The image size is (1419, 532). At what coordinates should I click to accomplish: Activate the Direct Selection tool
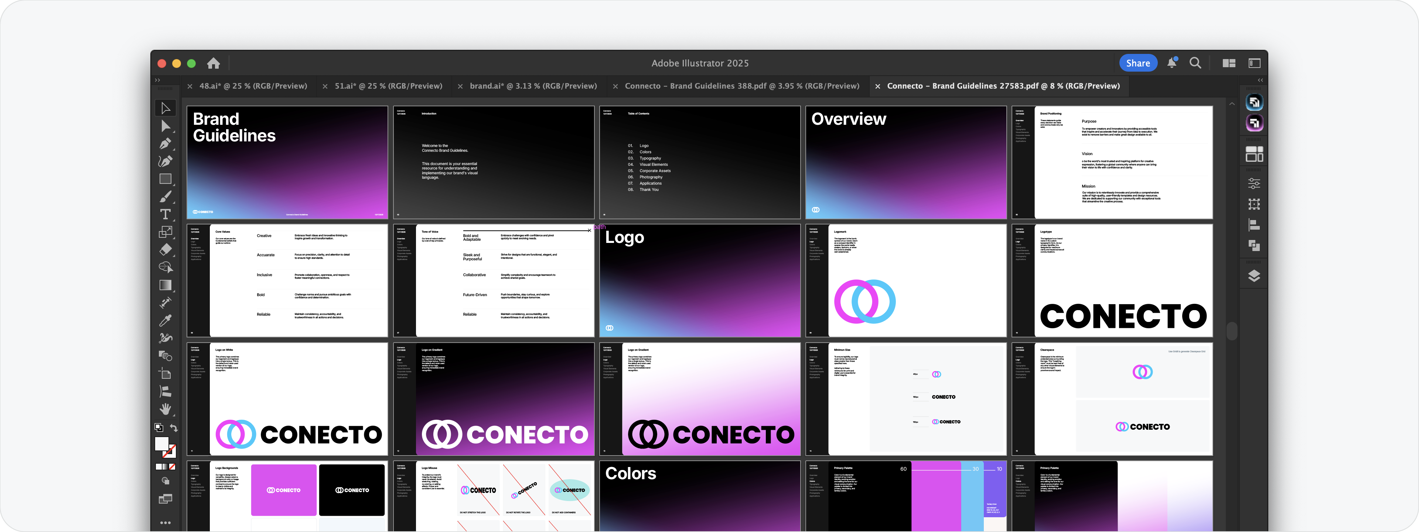pyautogui.click(x=166, y=126)
